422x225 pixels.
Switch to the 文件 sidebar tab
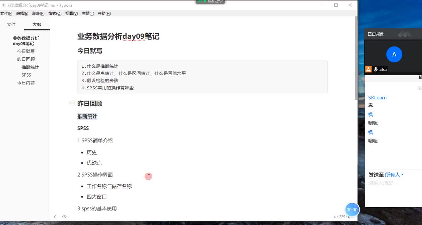click(x=11, y=24)
